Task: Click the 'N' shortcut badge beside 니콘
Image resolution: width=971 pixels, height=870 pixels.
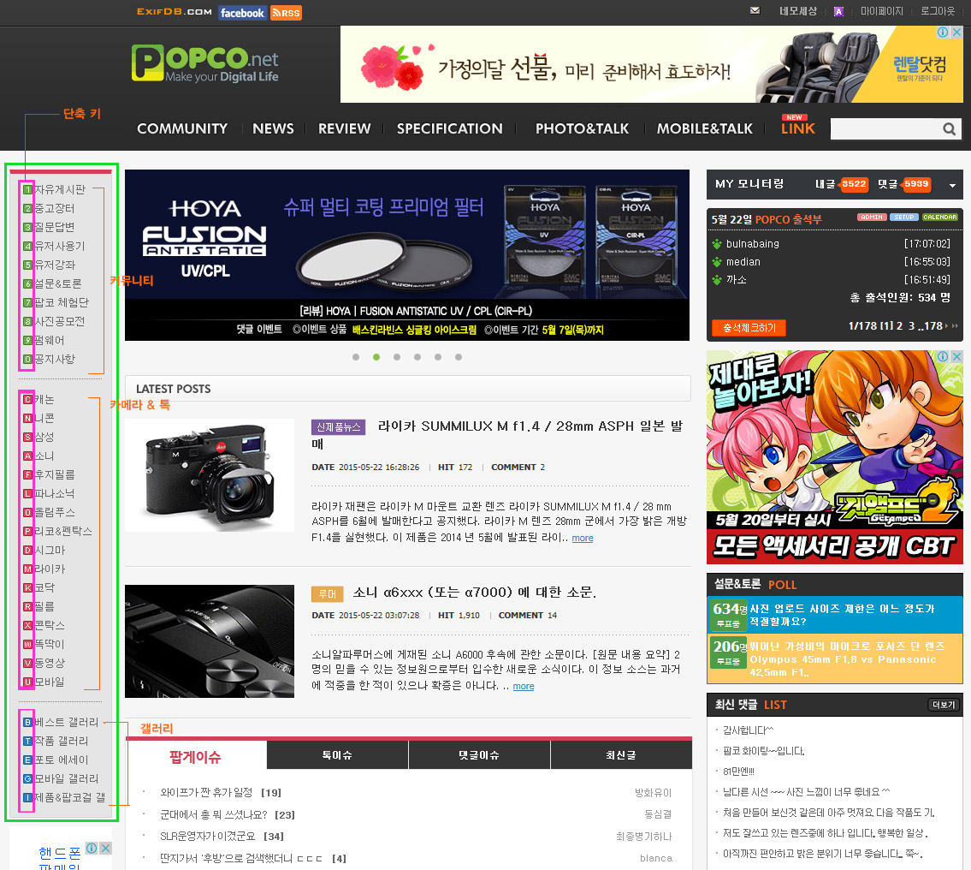Action: coord(28,418)
